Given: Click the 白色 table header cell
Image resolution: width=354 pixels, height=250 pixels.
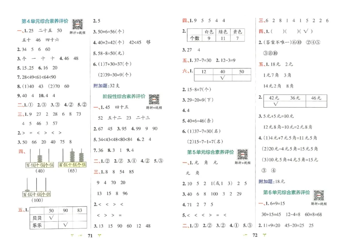Looking at the screenshot, I should (209, 32).
